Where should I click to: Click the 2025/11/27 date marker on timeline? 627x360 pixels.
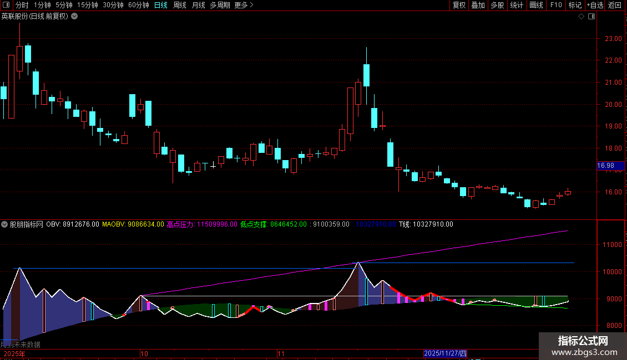(x=446, y=353)
